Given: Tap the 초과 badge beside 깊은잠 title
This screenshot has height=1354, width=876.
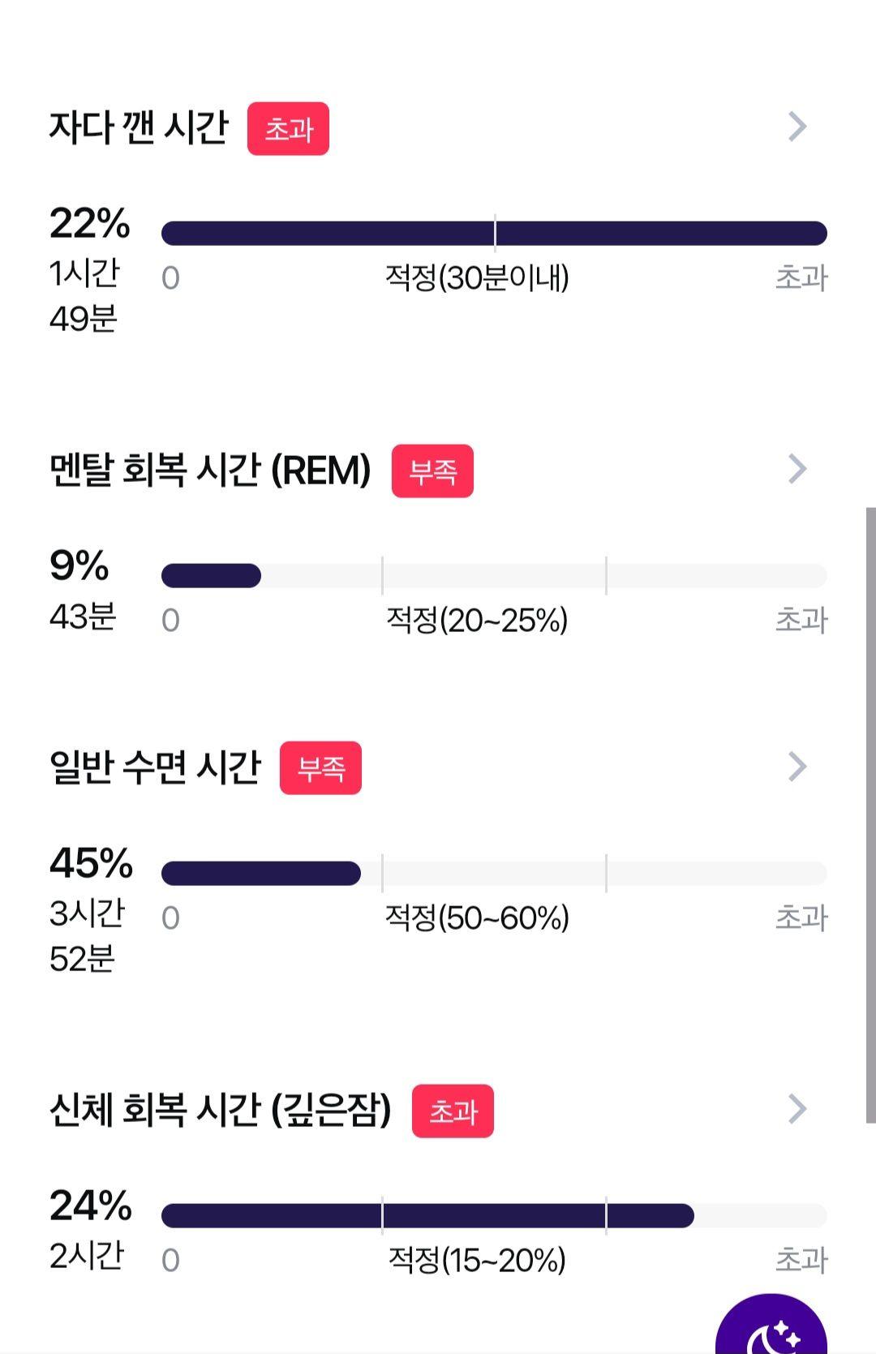Looking at the screenshot, I should tap(453, 1111).
